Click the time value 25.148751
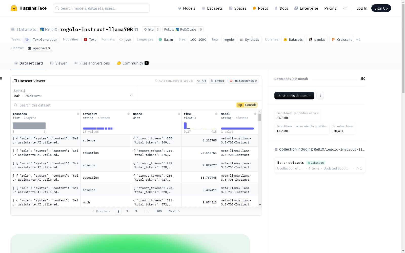This screenshot has height=253, width=405. click(209, 153)
